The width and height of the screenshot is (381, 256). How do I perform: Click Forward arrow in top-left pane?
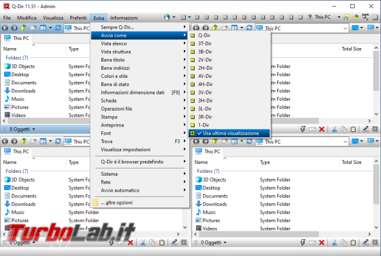point(14,28)
